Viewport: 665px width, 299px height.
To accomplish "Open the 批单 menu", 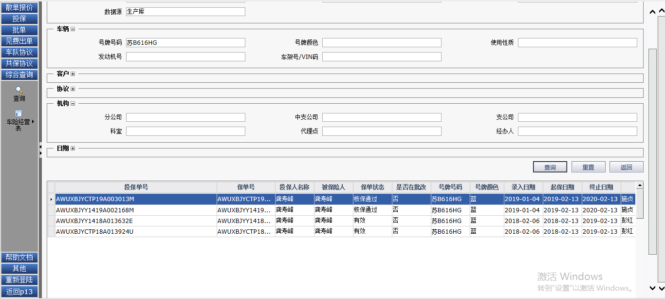I will point(19,30).
